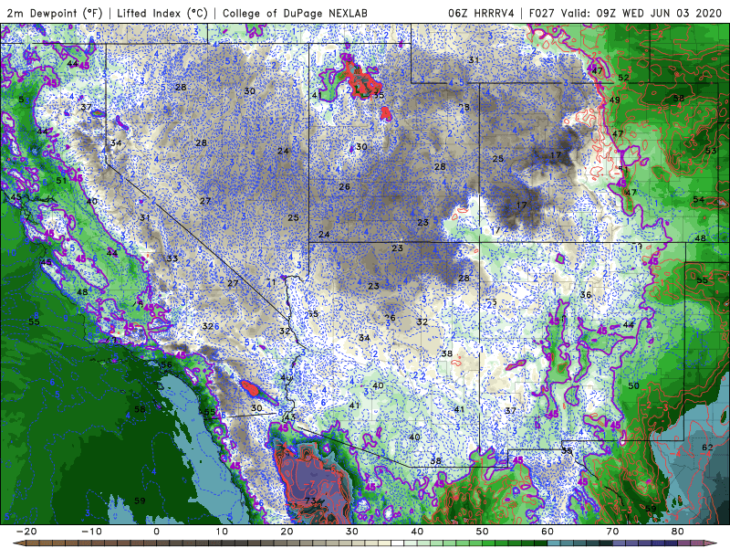The image size is (730, 548).
Task: Click the "20" label on the color scale
Action: (287, 532)
